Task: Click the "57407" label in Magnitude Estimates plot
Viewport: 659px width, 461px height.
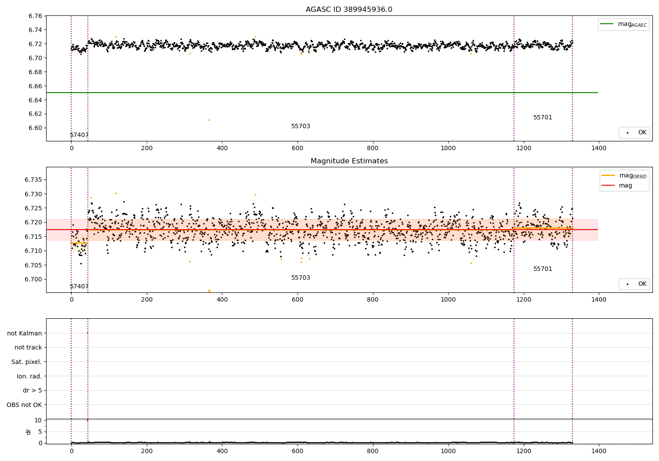Action: click(79, 287)
